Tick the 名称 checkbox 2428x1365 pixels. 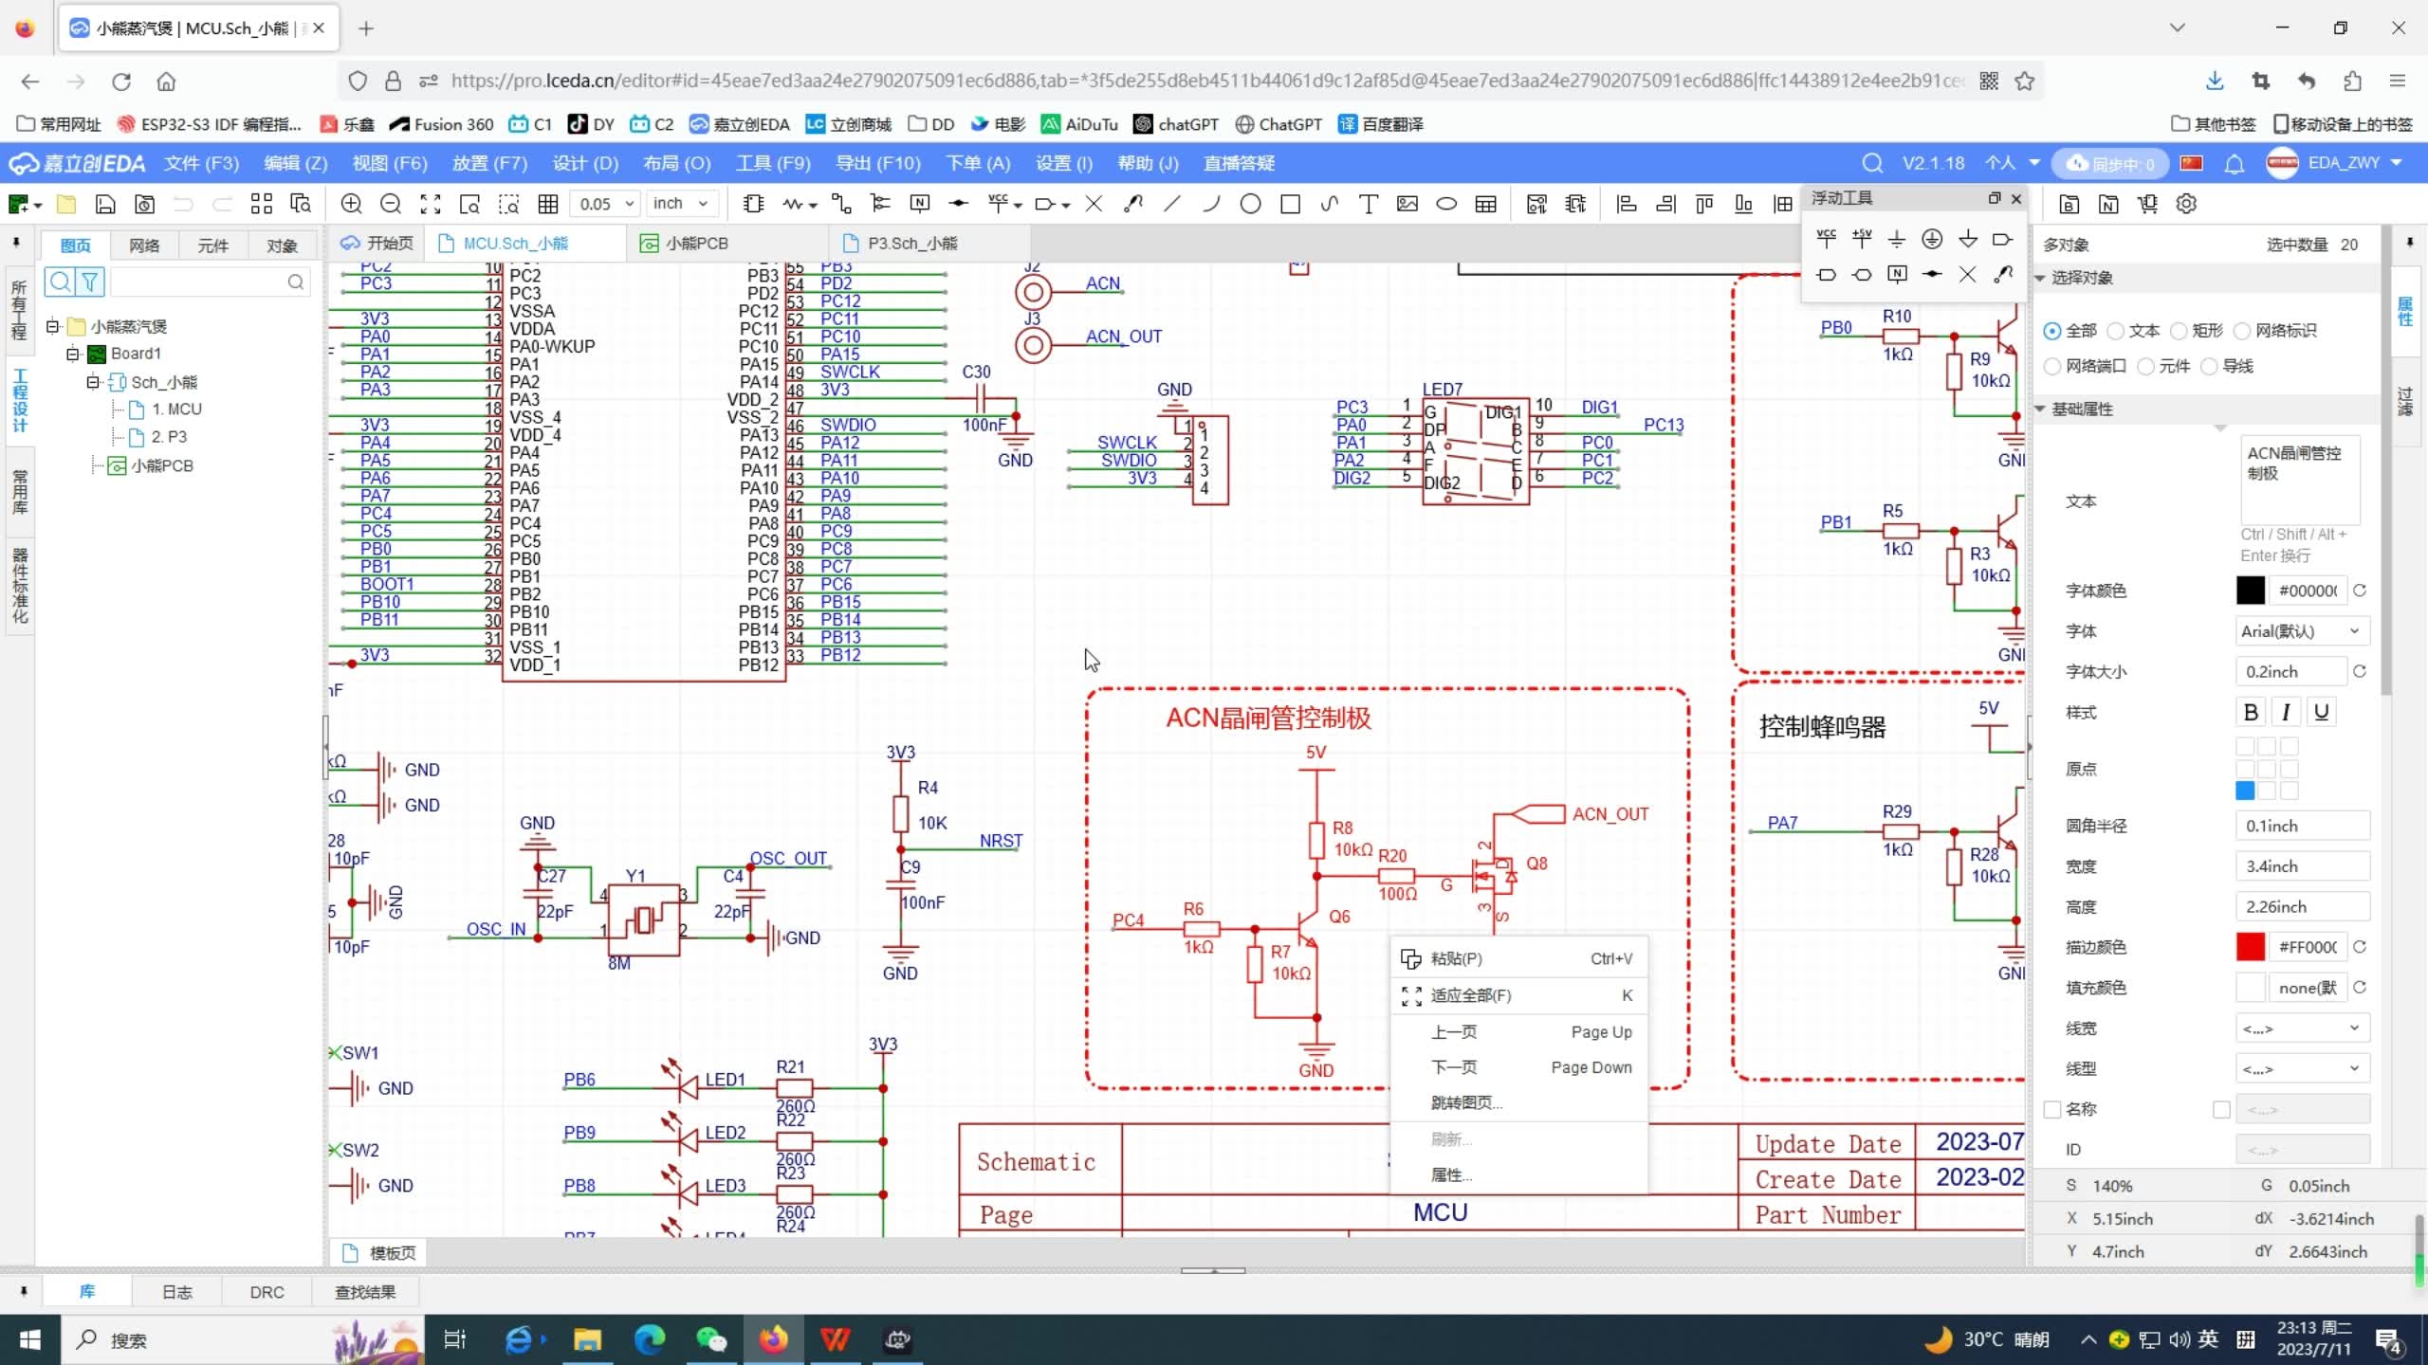tap(2053, 1109)
